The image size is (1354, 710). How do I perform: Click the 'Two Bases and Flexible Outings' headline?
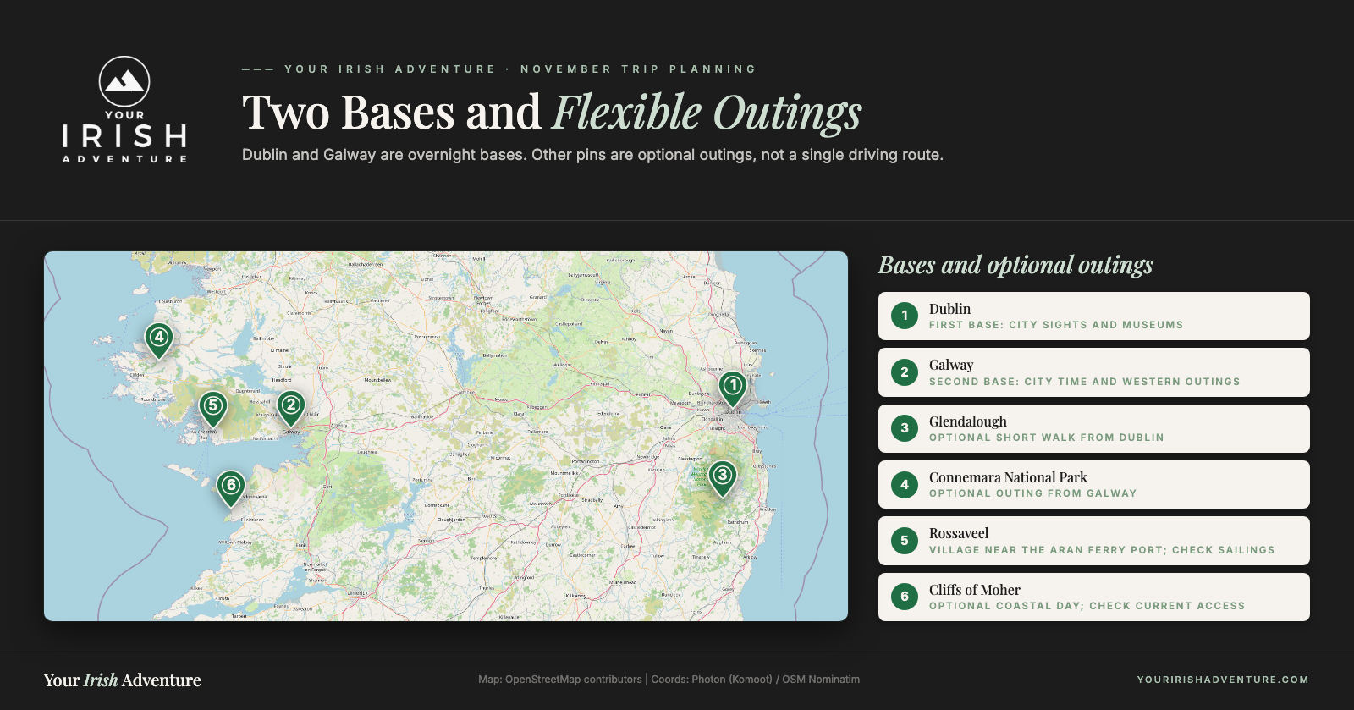point(552,113)
